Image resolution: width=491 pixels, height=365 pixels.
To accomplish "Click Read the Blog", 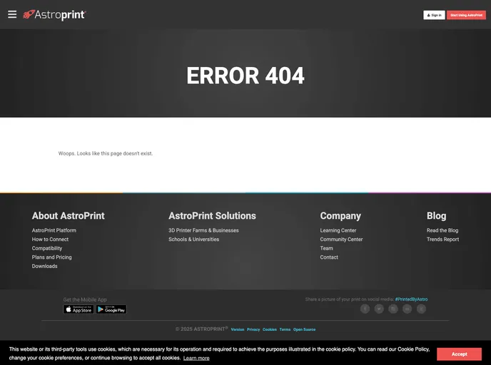I will point(442,230).
